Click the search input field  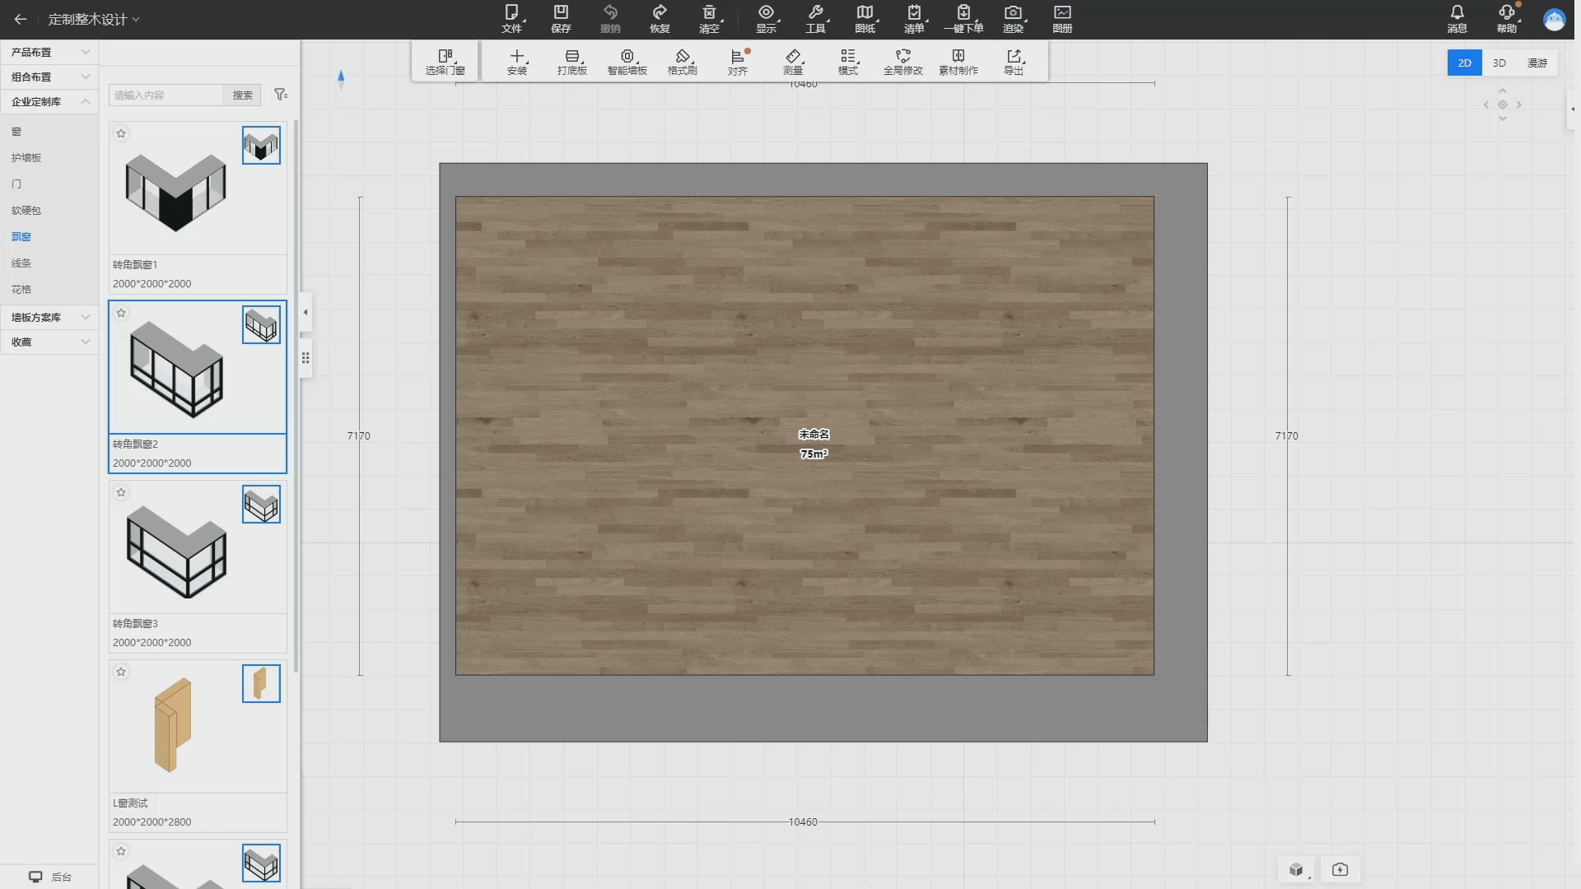166,95
